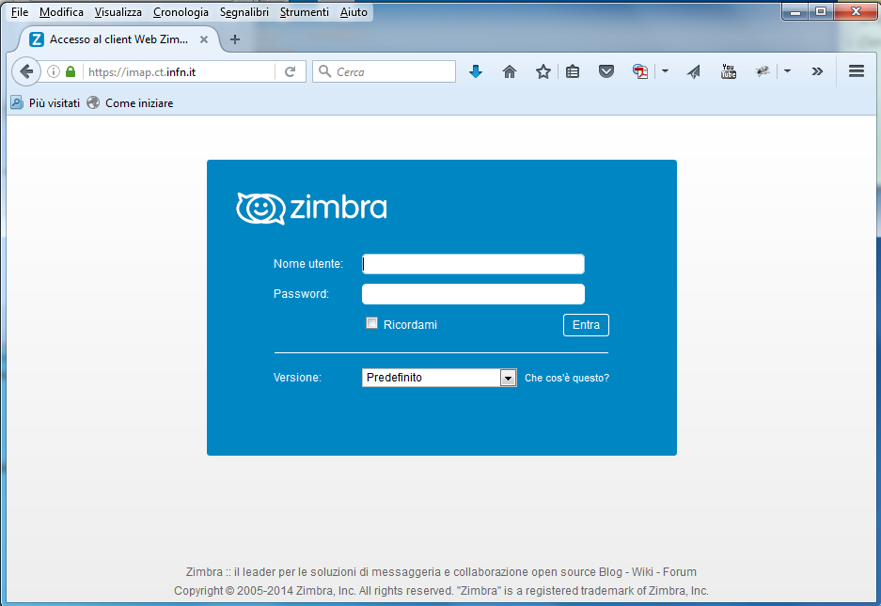
Task: Open the dropdown arrow beside the insect icon
Action: pos(787,70)
